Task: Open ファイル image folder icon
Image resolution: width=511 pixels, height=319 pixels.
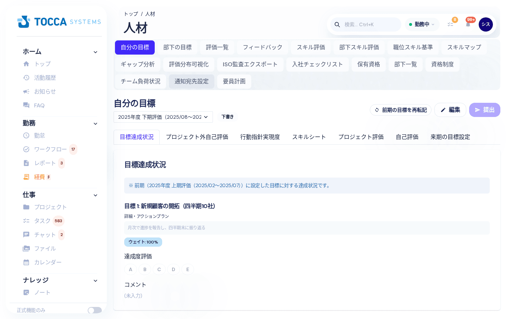Action: [26, 248]
